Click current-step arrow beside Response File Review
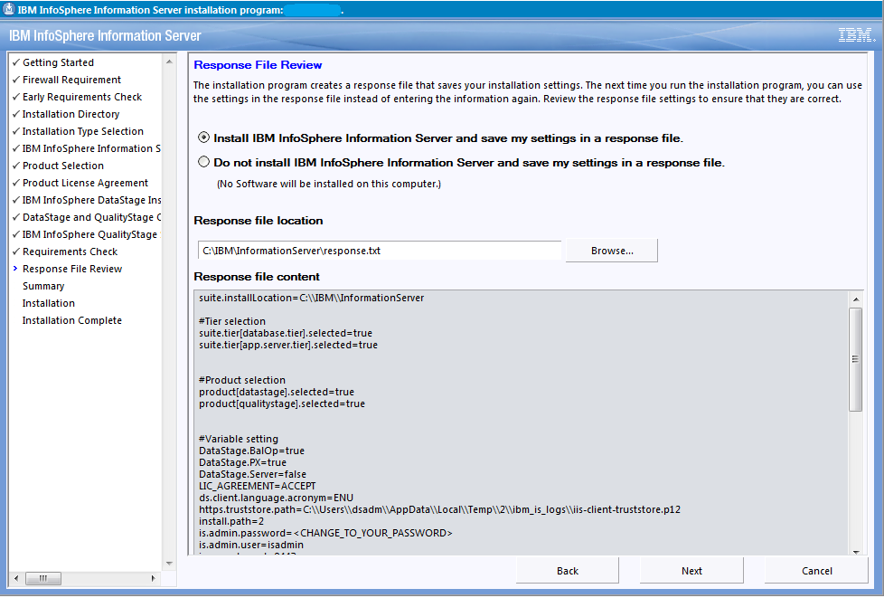Screen dimensions: 884x598 pos(15,269)
